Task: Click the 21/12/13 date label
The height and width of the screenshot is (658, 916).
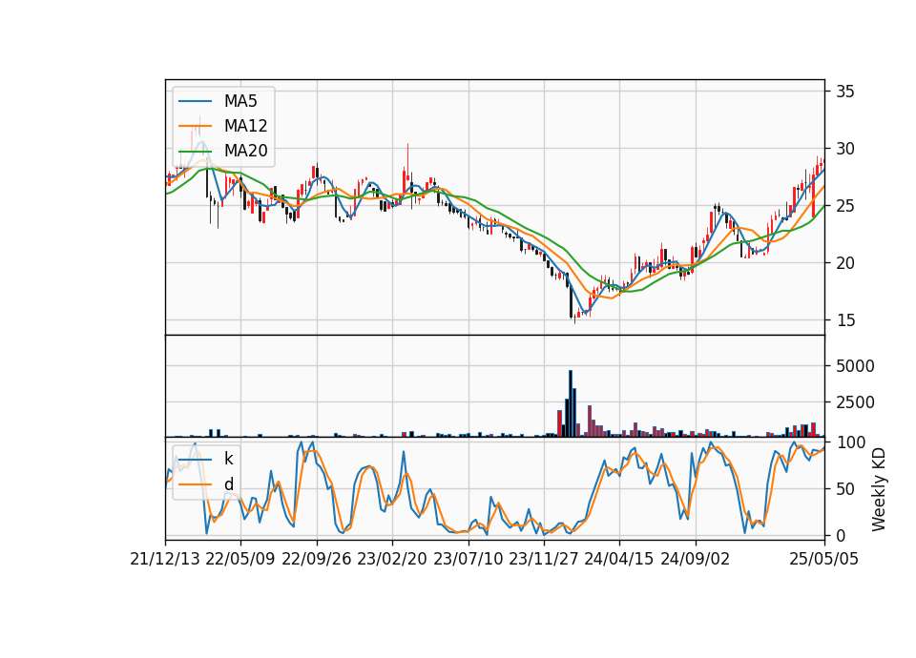Action: [165, 559]
